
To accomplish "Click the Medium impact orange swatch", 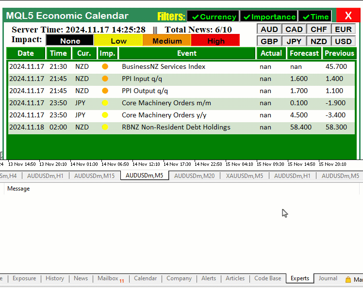I will [x=167, y=40].
